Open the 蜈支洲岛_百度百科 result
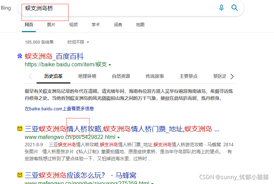The height and width of the screenshot is (184, 274). (x=54, y=57)
